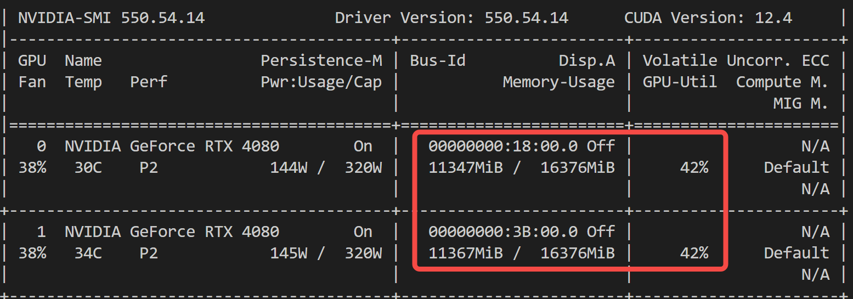Click bus ID 00000000:3B:00.0
Screen dimensions: 853x299
pyautogui.click(x=503, y=232)
